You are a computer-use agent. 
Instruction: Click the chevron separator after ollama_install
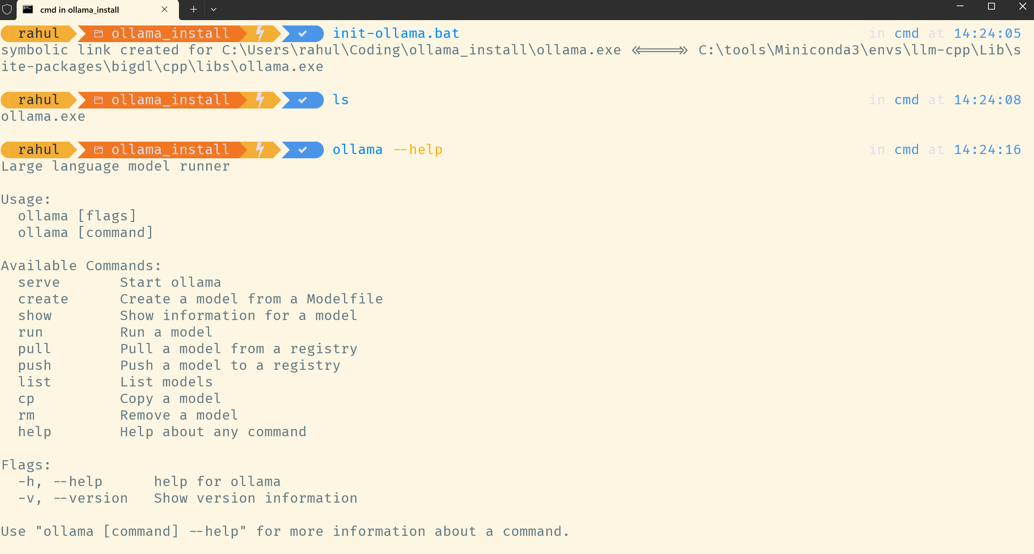point(243,33)
